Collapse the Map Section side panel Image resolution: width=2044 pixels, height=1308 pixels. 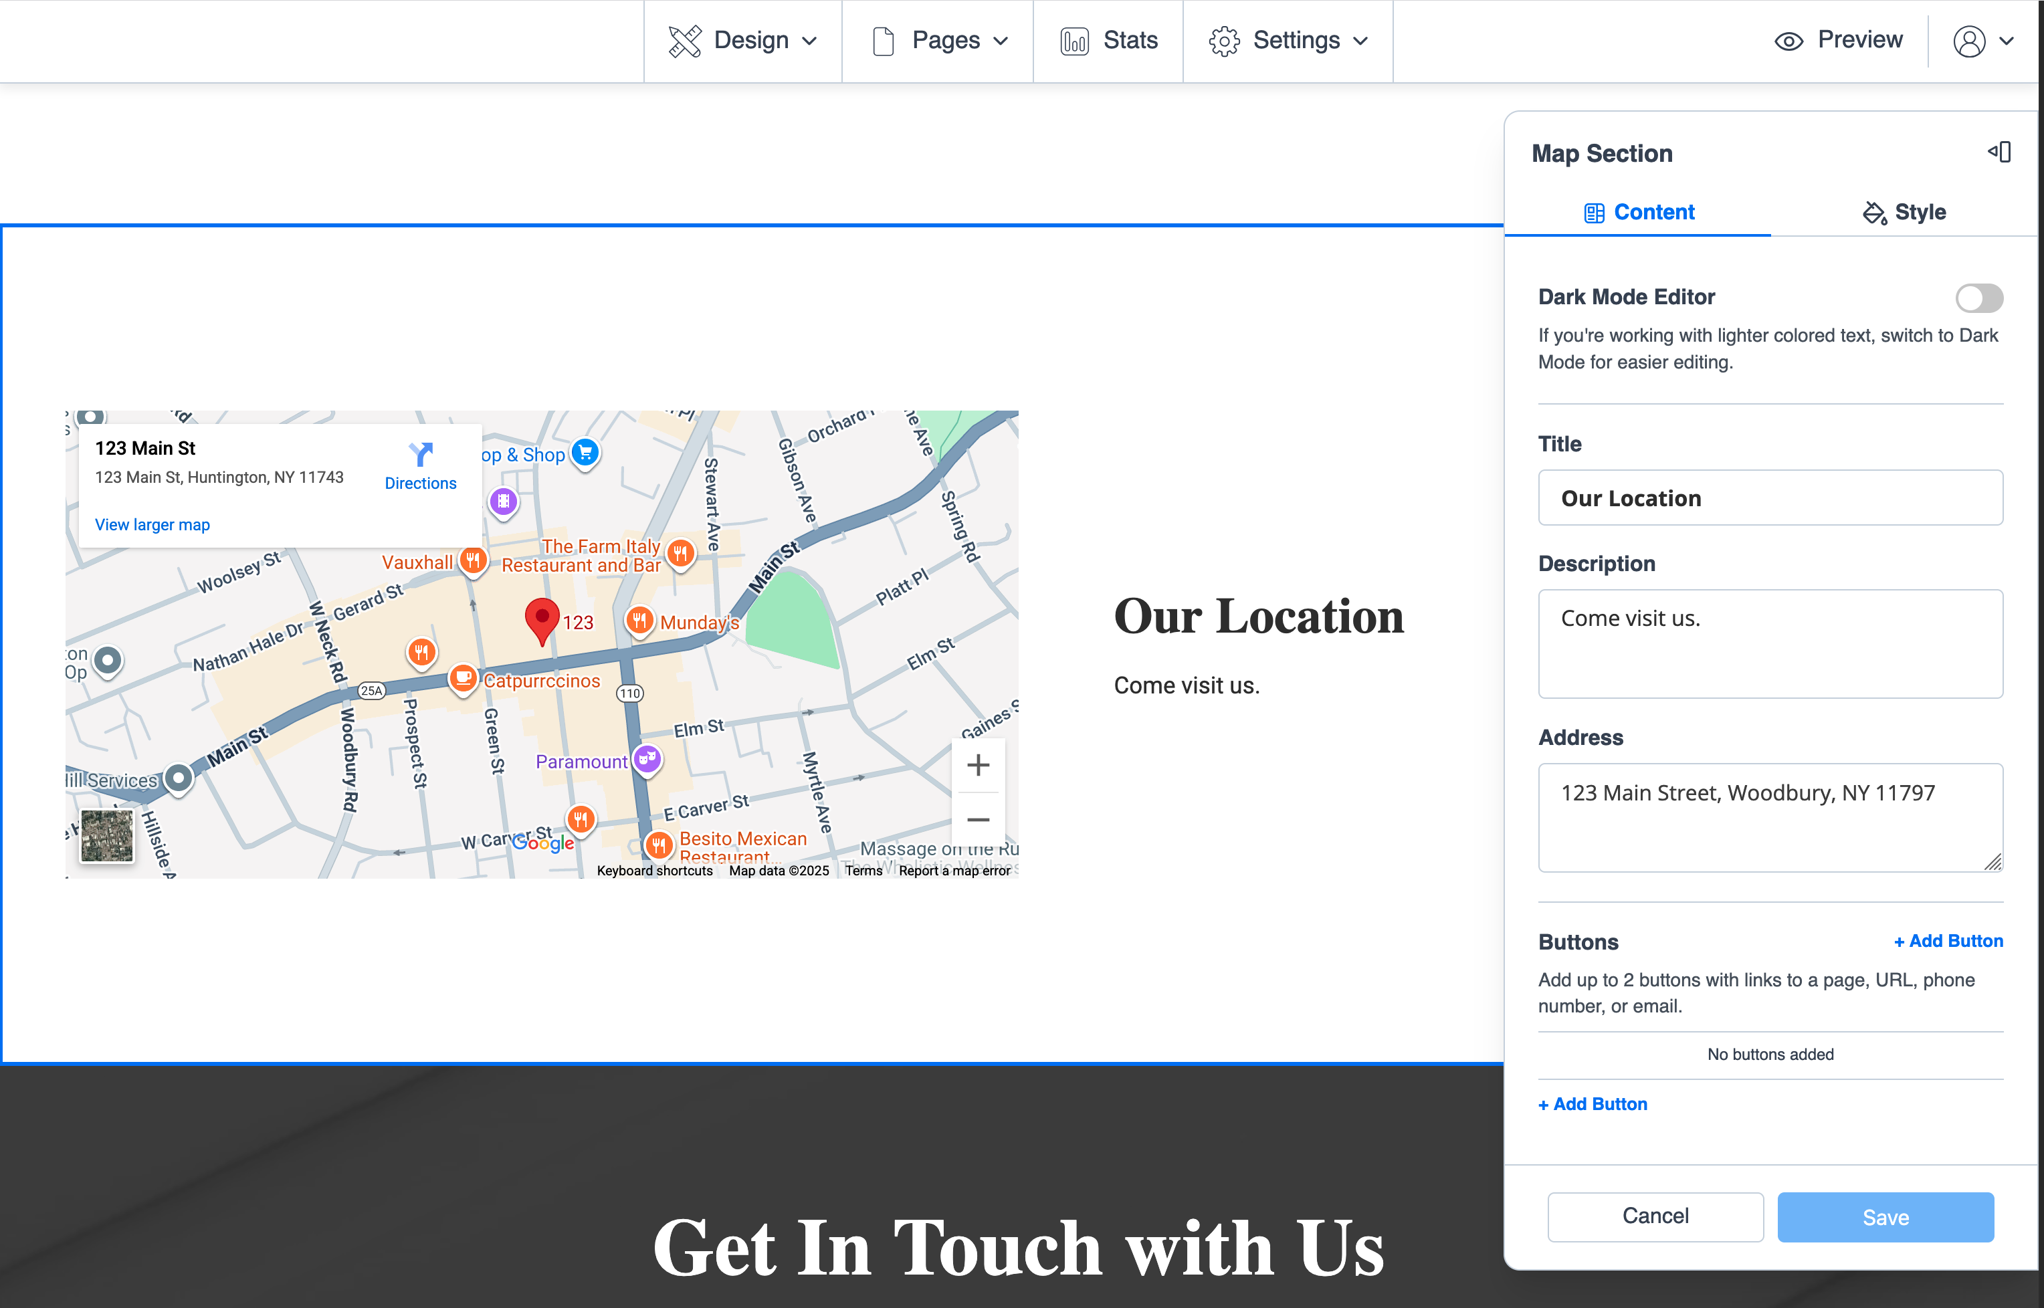click(x=1999, y=152)
